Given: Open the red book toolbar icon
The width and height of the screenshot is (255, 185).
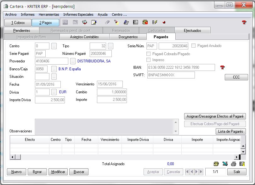Looking at the screenshot, I should pos(85,22).
